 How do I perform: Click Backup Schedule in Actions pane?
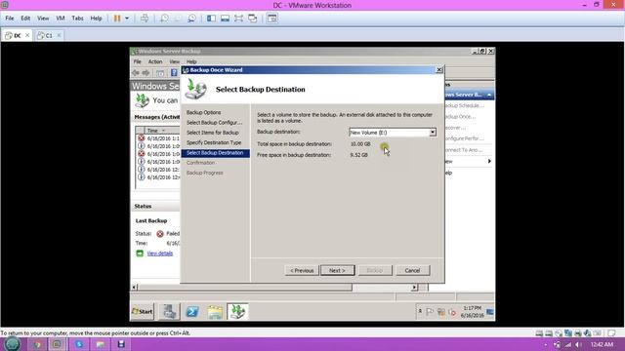tap(464, 105)
